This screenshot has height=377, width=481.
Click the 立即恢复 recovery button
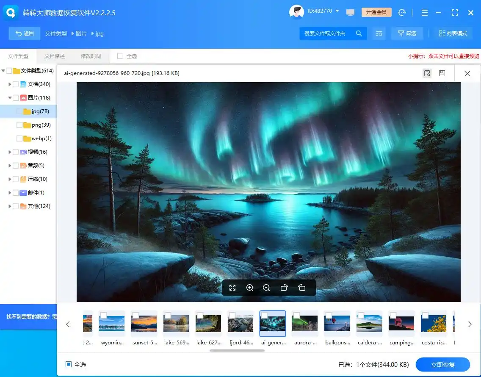443,364
